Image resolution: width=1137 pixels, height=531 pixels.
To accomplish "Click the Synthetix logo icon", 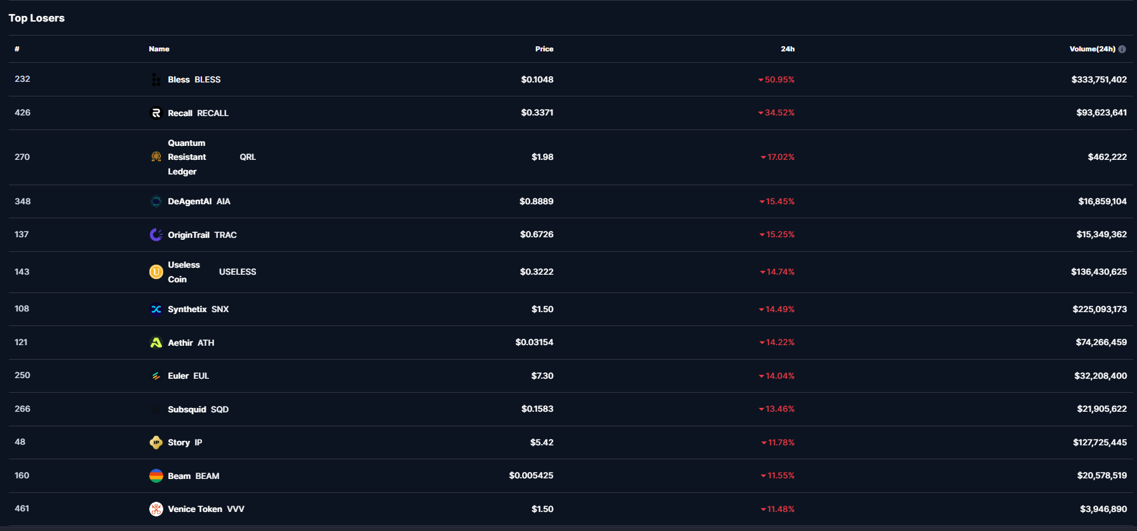I will click(156, 310).
